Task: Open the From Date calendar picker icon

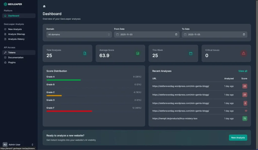Action: (x=176, y=35)
